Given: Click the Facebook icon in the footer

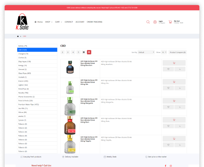Looking at the screenshot, I should [x=165, y=166].
